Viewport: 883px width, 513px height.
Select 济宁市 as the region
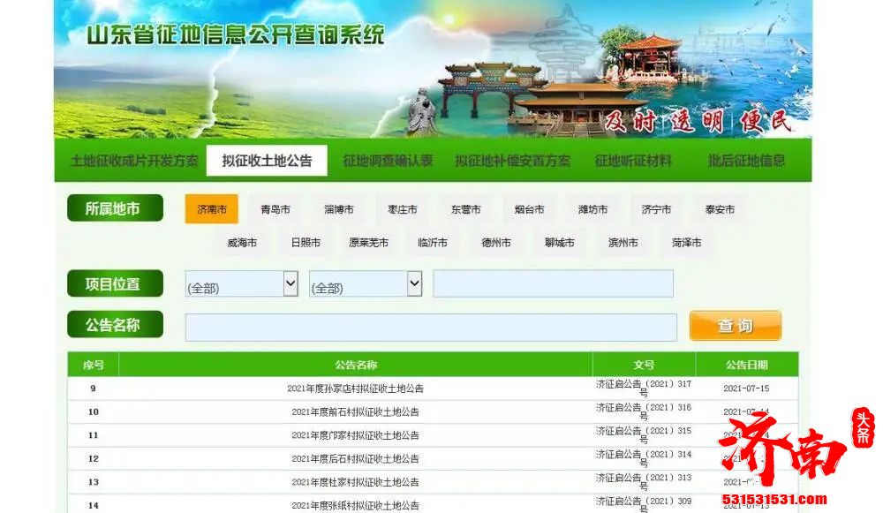655,209
